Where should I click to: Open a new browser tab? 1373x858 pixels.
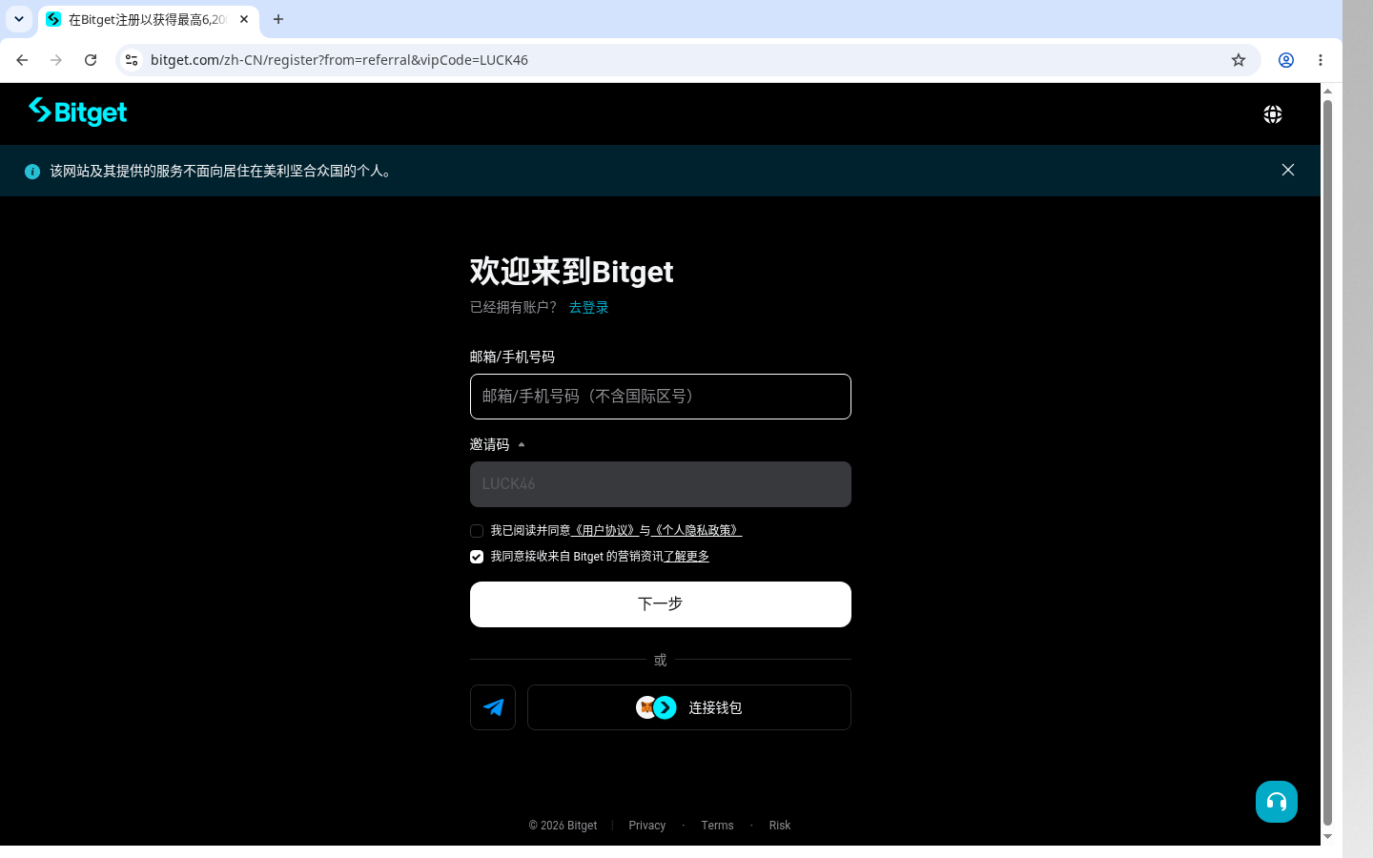point(278,19)
